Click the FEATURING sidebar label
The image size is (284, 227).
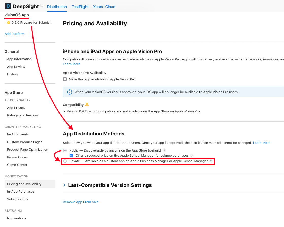pos(13,211)
